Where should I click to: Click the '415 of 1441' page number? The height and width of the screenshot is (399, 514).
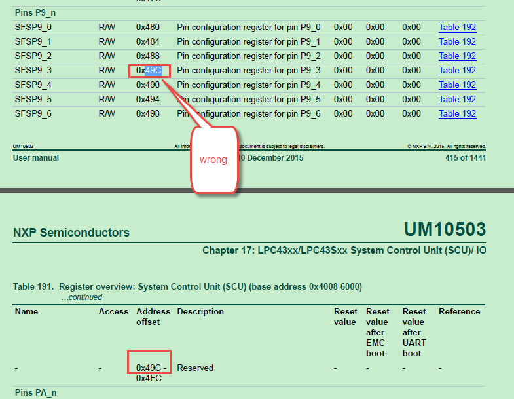(466, 158)
